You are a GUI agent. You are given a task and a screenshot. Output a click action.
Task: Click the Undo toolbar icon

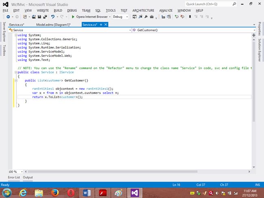[53, 17]
